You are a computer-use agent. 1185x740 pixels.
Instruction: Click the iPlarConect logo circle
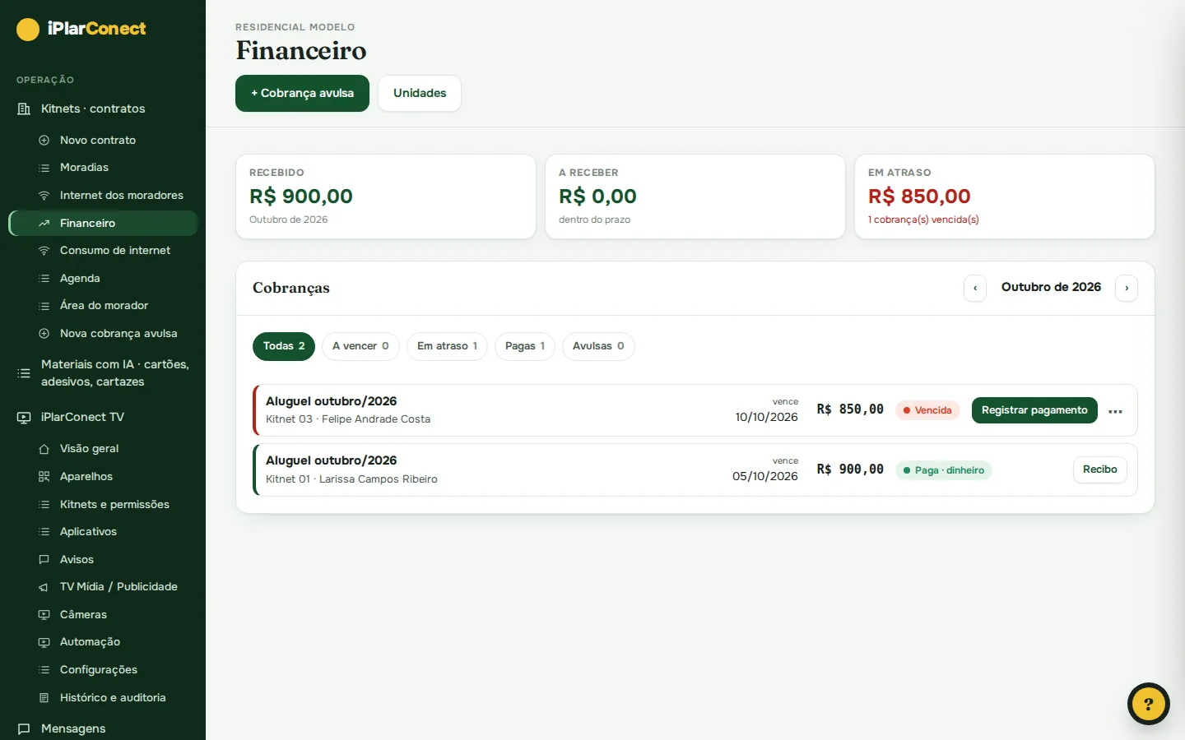(x=28, y=30)
